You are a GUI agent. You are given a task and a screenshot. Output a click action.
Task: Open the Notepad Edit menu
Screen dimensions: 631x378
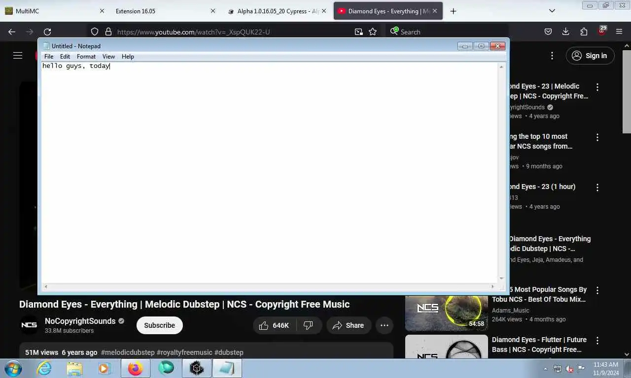pyautogui.click(x=65, y=57)
